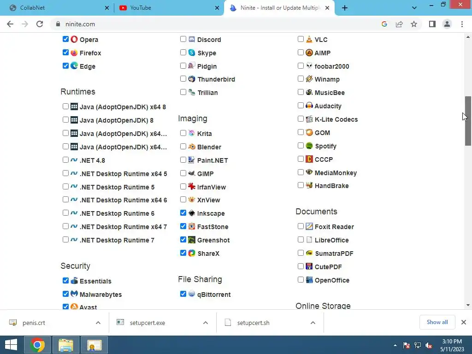This screenshot has width=472, height=354.
Task: Check the K-Lite Codecs checkbox
Action: click(301, 119)
